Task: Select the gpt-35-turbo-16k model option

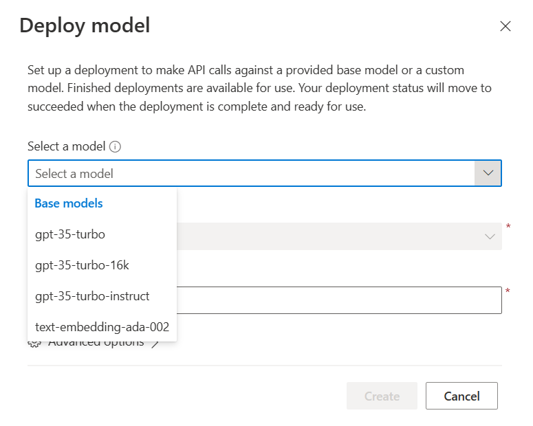Action: coord(82,265)
